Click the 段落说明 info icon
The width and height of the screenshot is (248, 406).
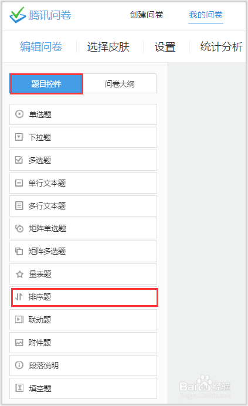tap(19, 365)
